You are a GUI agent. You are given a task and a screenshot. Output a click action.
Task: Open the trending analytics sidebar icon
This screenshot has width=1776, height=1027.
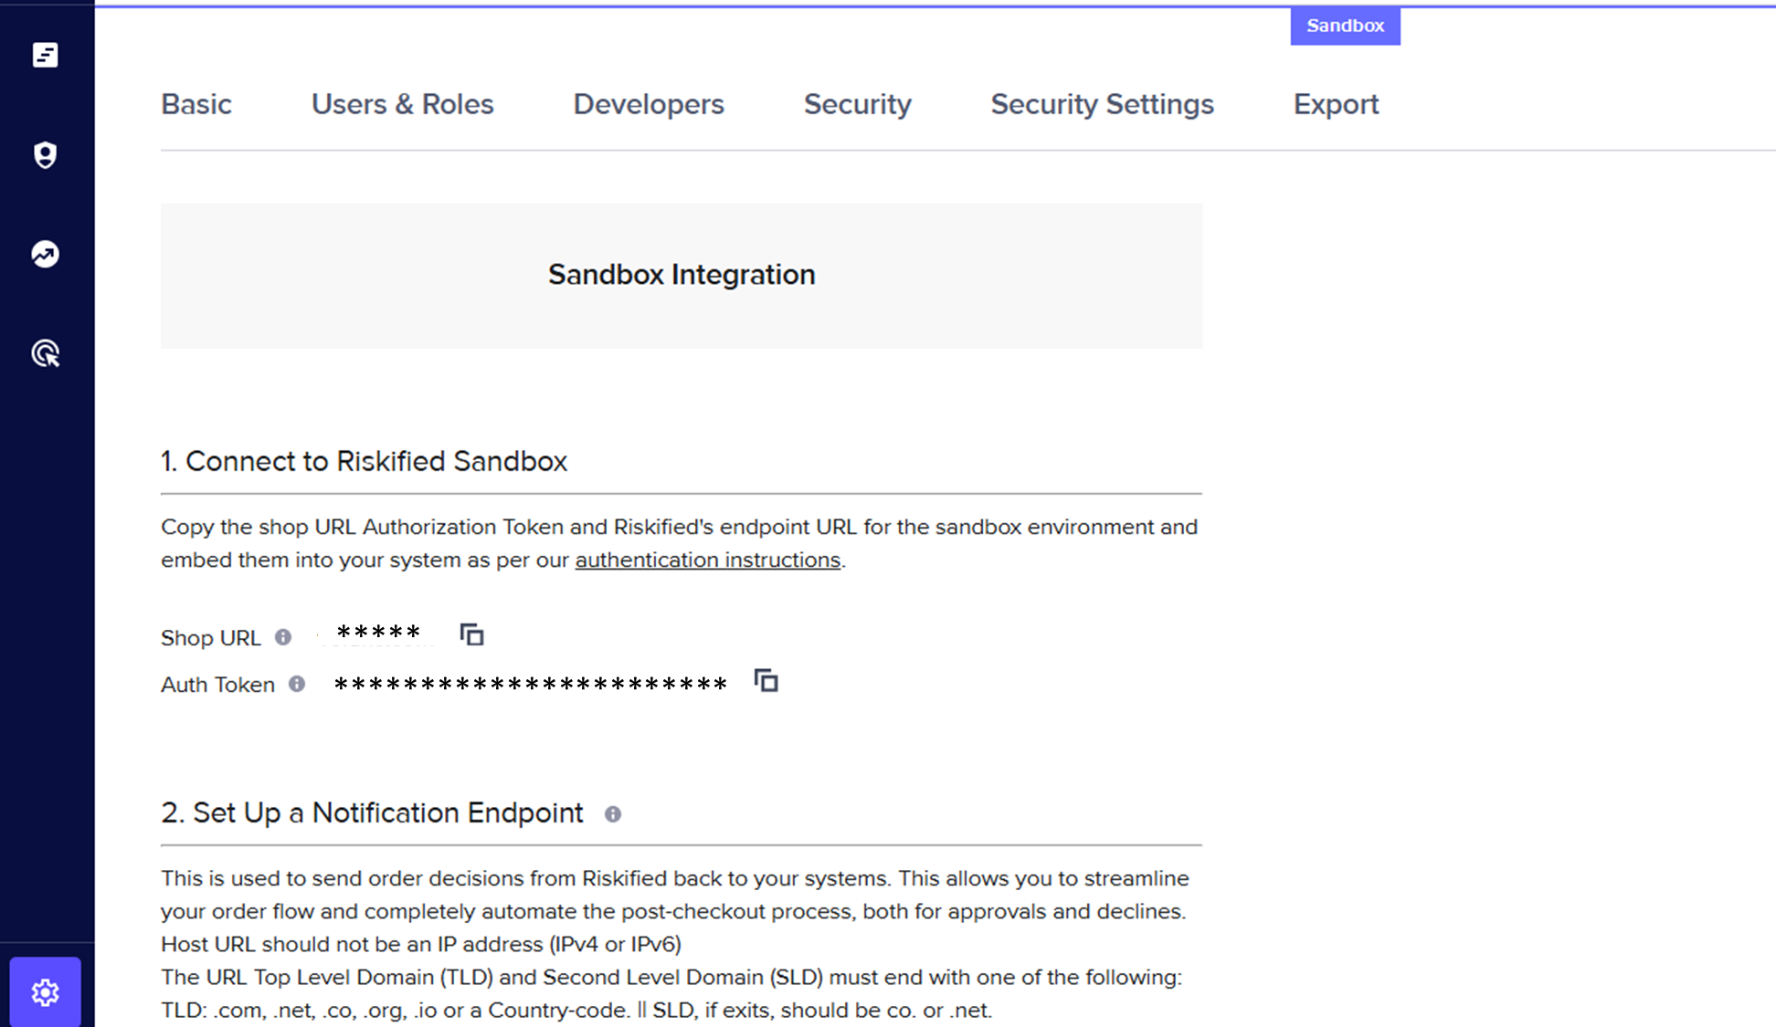[45, 254]
